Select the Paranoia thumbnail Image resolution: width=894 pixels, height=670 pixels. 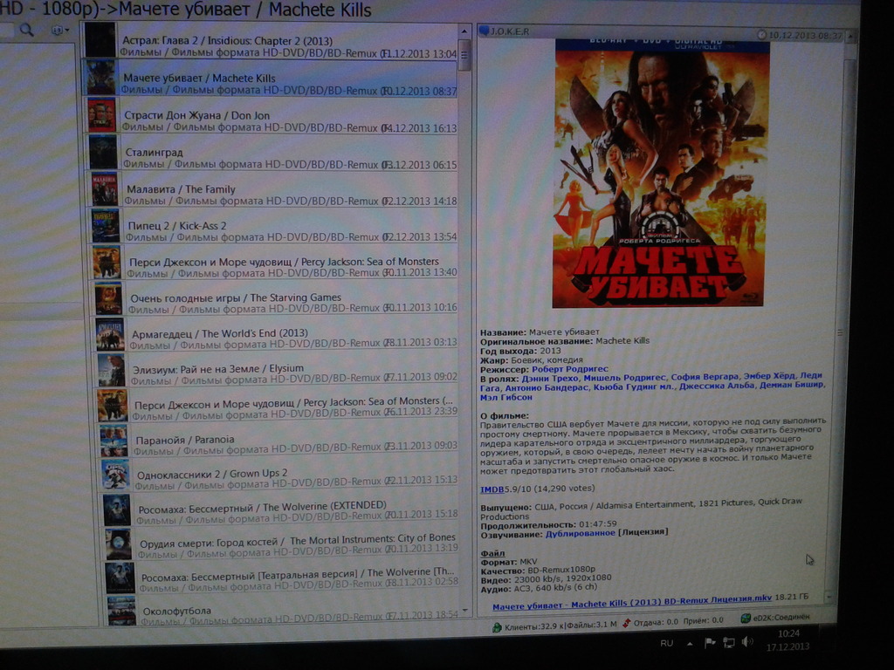pos(114,441)
